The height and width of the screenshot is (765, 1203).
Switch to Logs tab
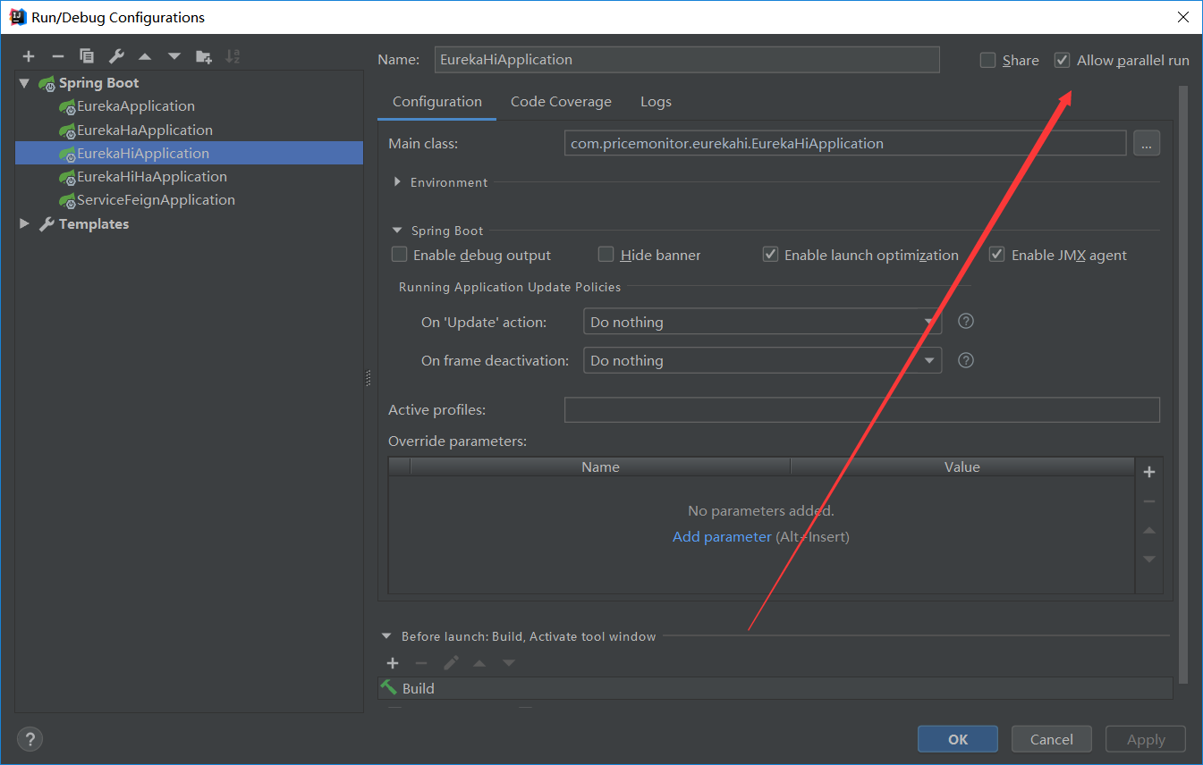pos(656,102)
